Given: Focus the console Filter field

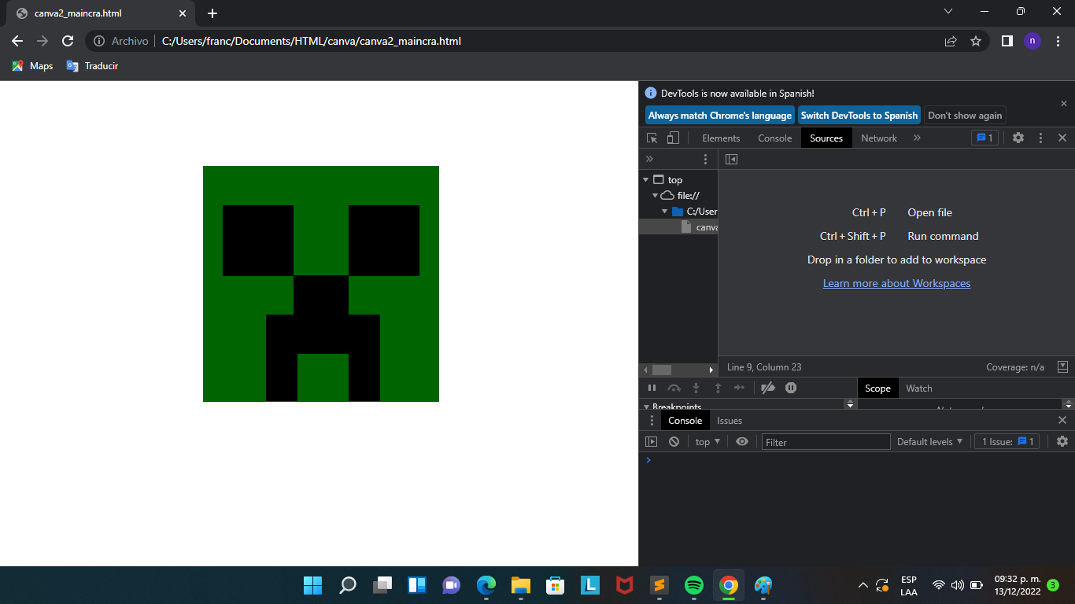Looking at the screenshot, I should (x=826, y=442).
